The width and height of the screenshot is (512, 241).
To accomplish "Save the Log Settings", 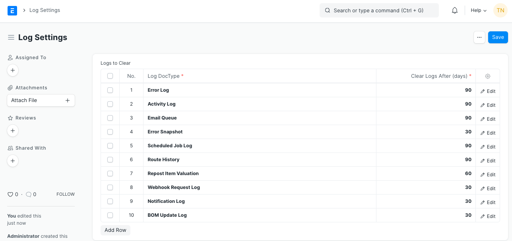I will (498, 37).
